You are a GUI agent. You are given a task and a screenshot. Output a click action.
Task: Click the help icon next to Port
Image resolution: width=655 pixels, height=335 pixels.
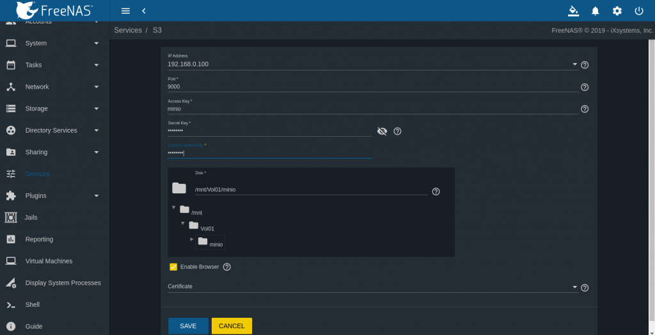pyautogui.click(x=585, y=87)
